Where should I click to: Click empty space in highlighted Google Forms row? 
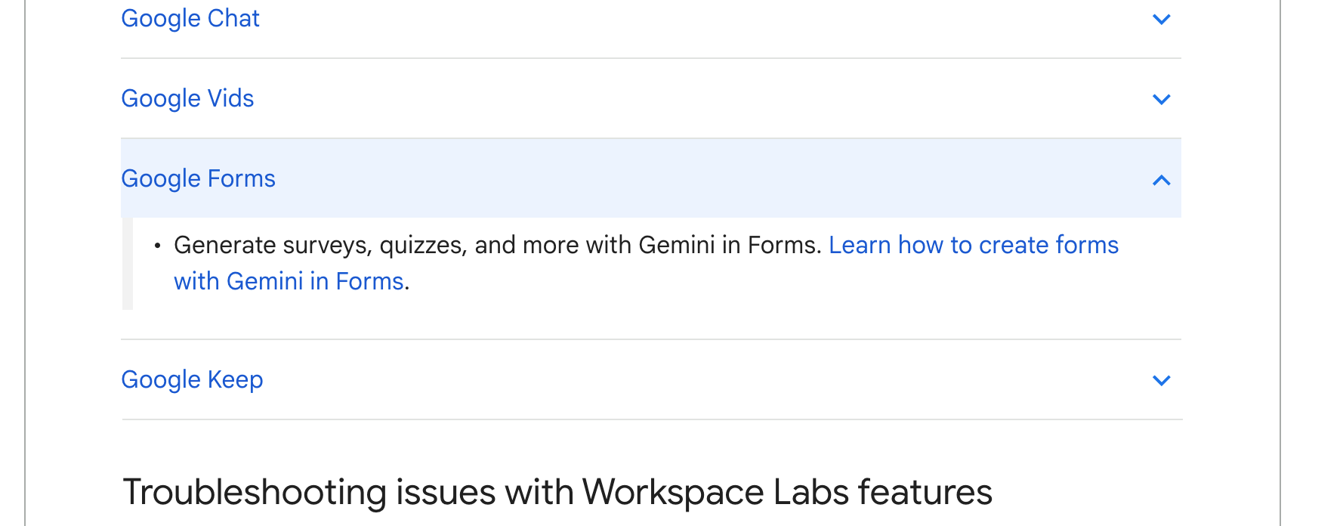680,178
